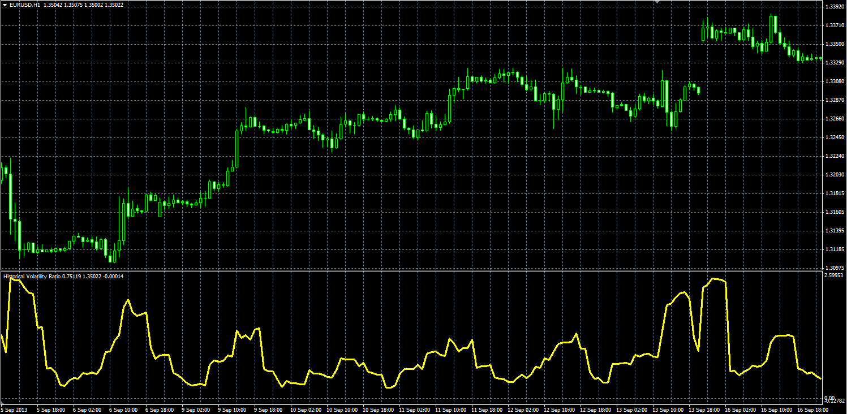Image resolution: width=847 pixels, height=414 pixels.
Task: Click the 13 Sep 10:00 time label
Action: click(668, 409)
